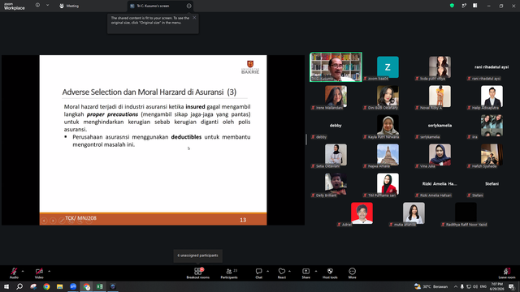The image size is (520, 292).
Task: Select the Tri C. Kusumo's screen tab
Action: pyautogui.click(x=159, y=6)
